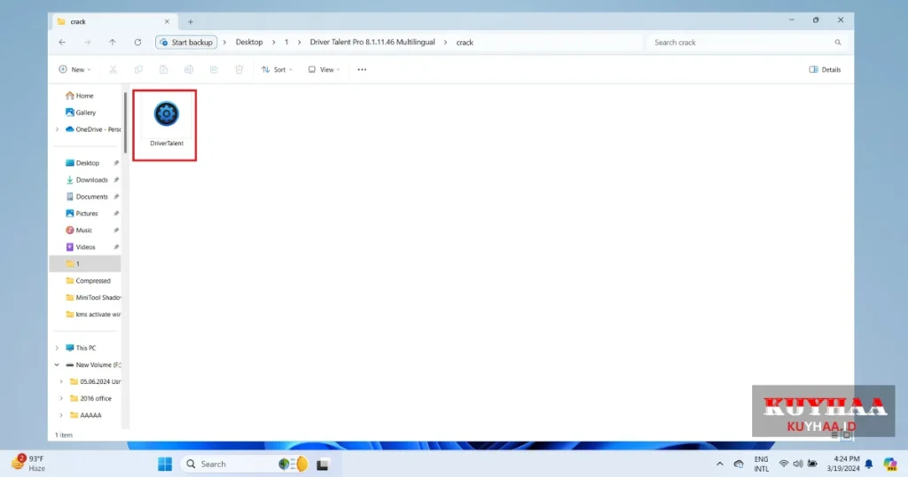Expand the 2016 office folder node

coord(61,398)
